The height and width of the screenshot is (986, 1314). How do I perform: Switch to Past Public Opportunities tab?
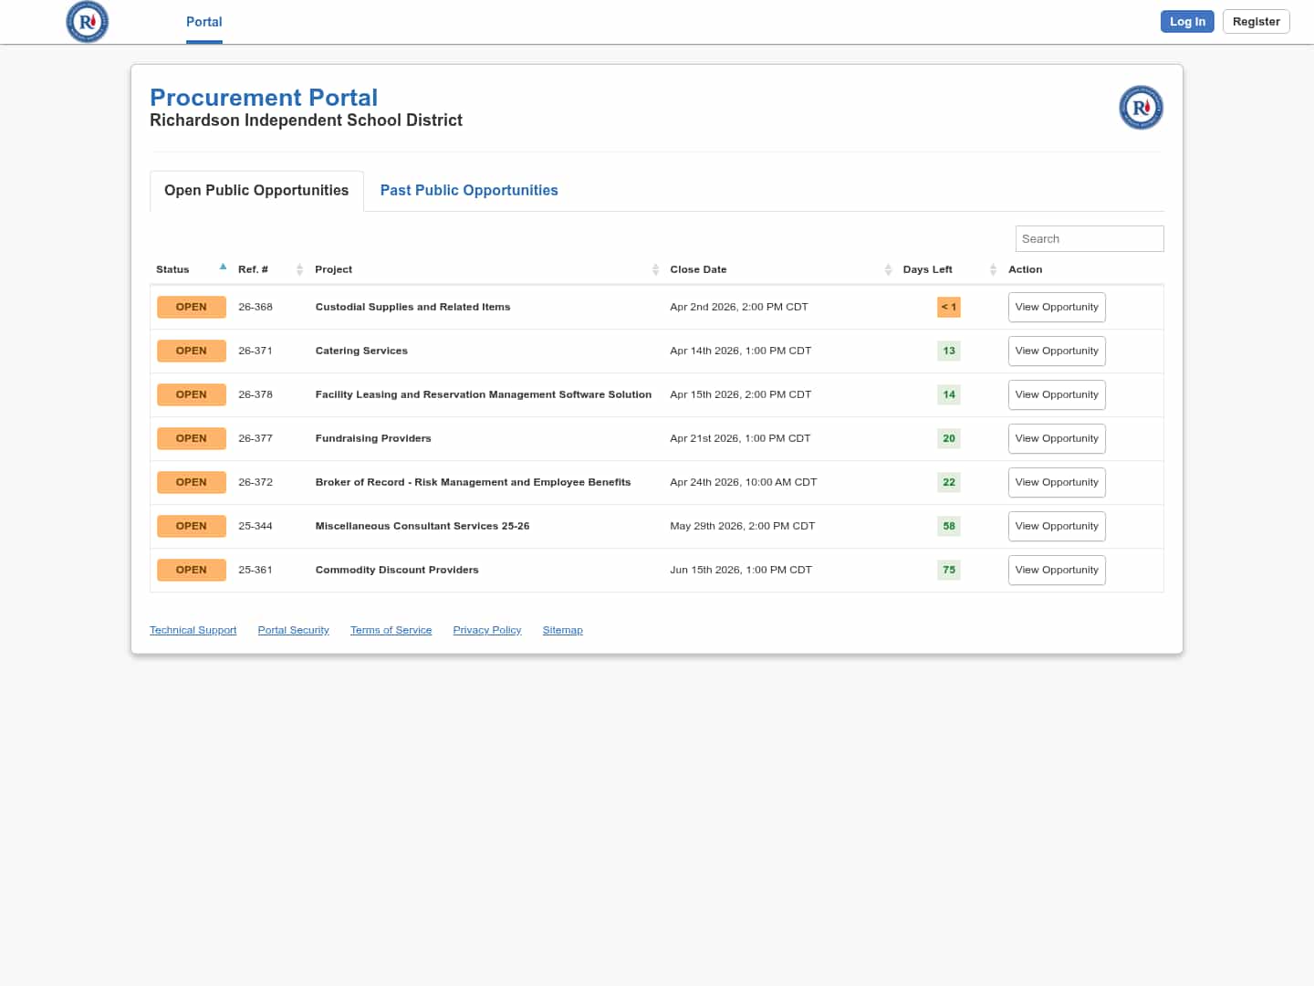point(469,191)
